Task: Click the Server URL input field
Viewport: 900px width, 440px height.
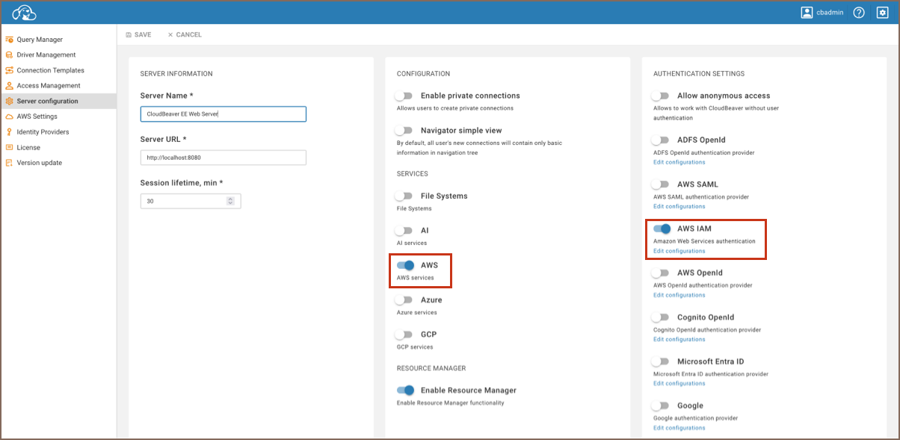Action: coord(223,158)
